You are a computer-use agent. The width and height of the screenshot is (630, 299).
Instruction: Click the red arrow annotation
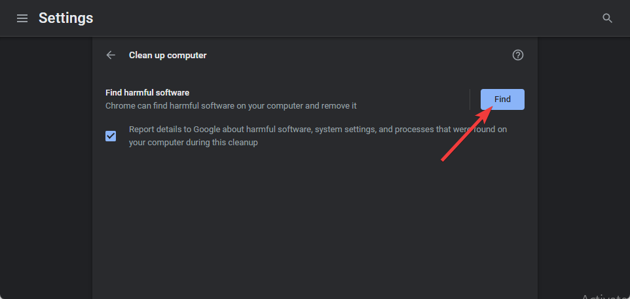point(468,133)
